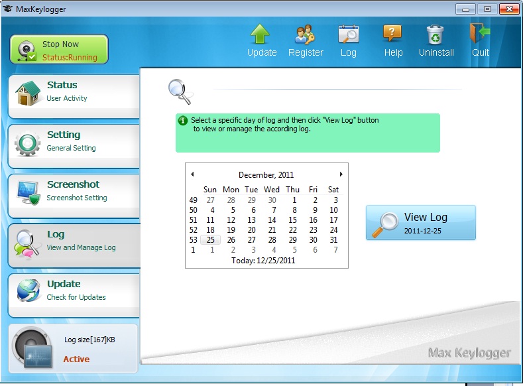
Task: Click Register label in top toolbar
Action: point(306,52)
